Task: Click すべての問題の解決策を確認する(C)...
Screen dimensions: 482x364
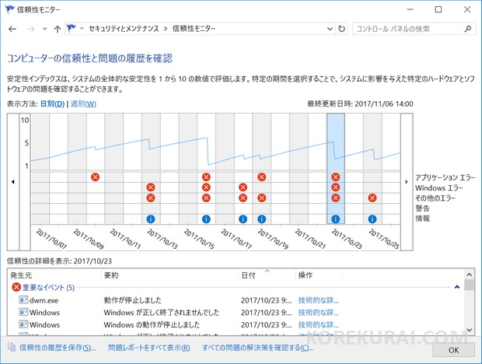Action: coord(258,348)
